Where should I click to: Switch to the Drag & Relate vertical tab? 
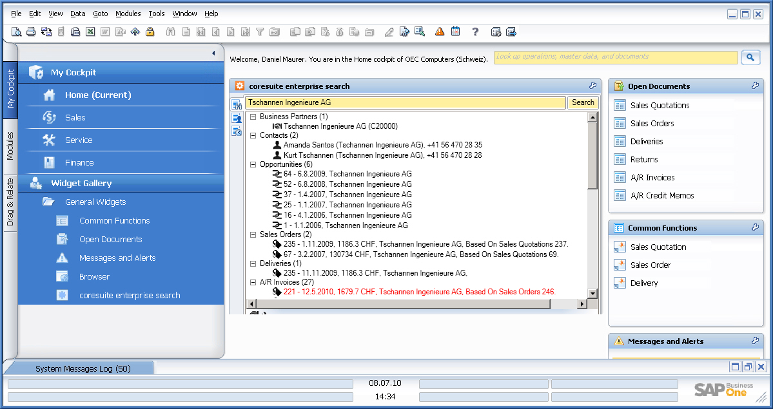(x=10, y=202)
